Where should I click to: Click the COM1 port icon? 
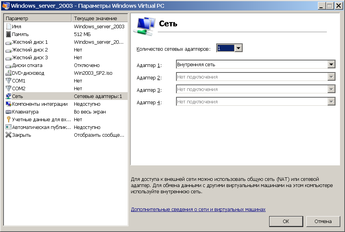click(9, 81)
